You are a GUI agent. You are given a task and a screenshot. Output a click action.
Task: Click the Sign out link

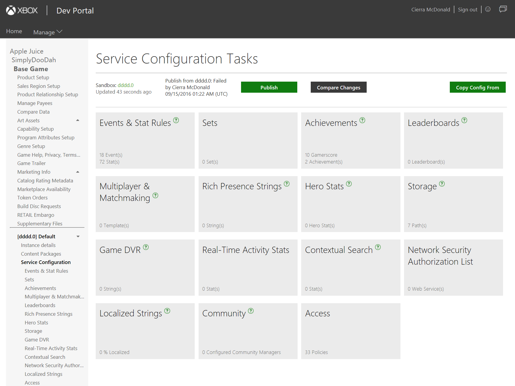click(468, 10)
